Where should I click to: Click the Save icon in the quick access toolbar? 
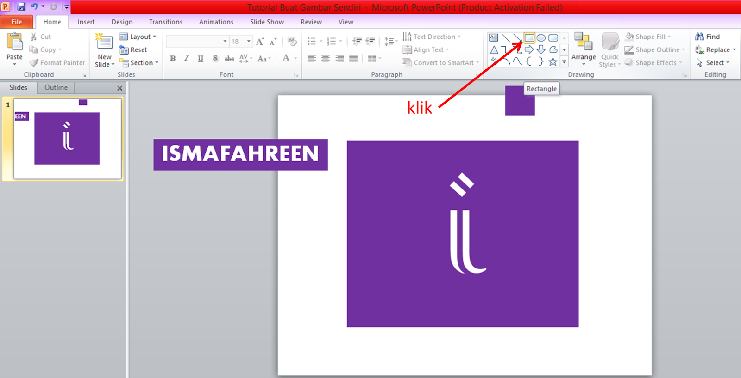[x=21, y=7]
